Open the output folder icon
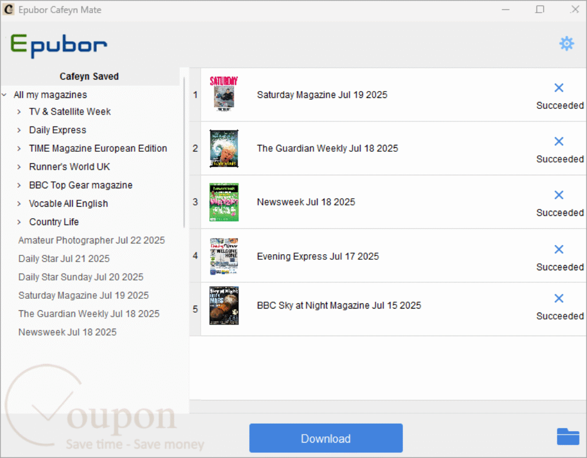The image size is (587, 458). [568, 436]
